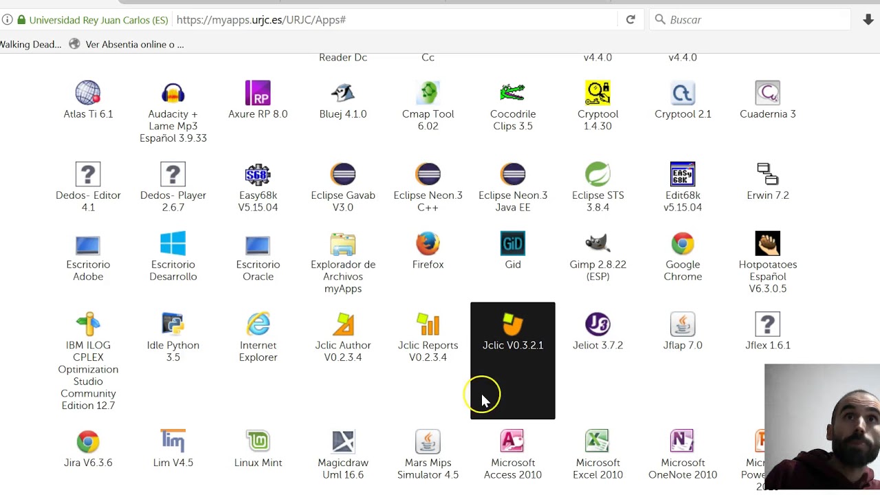Open Eclipse Gavab V3.0 icon

343,174
